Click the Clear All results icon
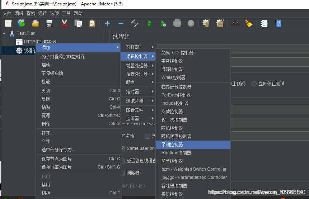The image size is (309, 199). click(x=220, y=23)
